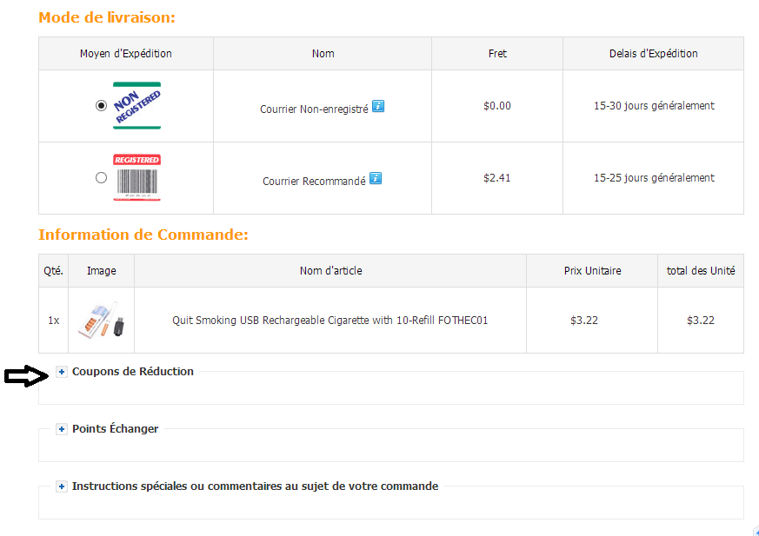This screenshot has height=536, width=759.
Task: Expand Instructions spéciales ou commentaires section
Action: (x=62, y=486)
